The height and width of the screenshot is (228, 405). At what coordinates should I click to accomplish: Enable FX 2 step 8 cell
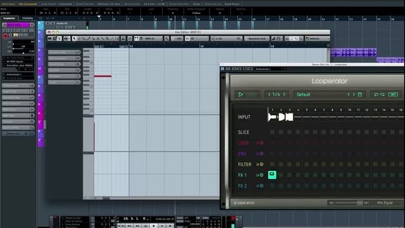coord(332,186)
